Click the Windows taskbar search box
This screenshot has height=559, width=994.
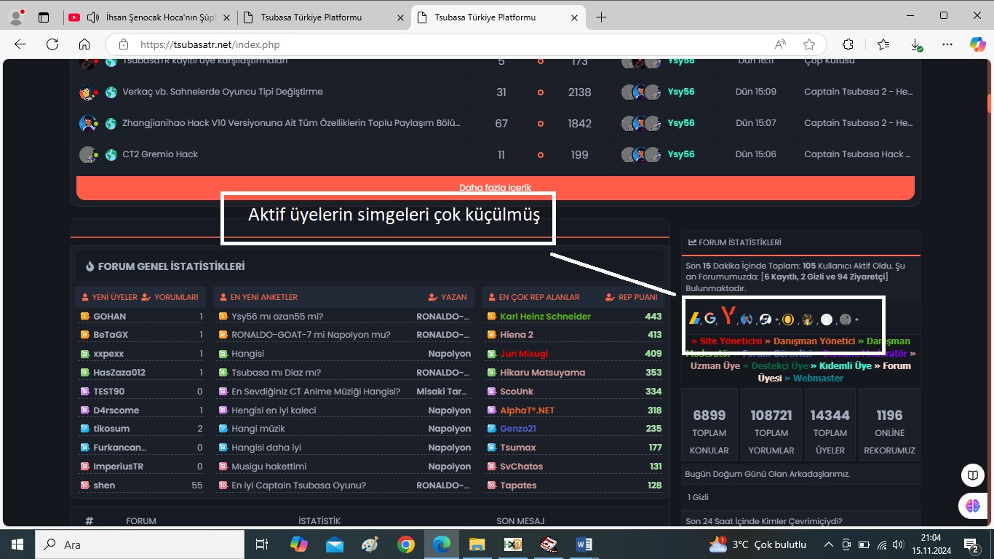click(139, 544)
